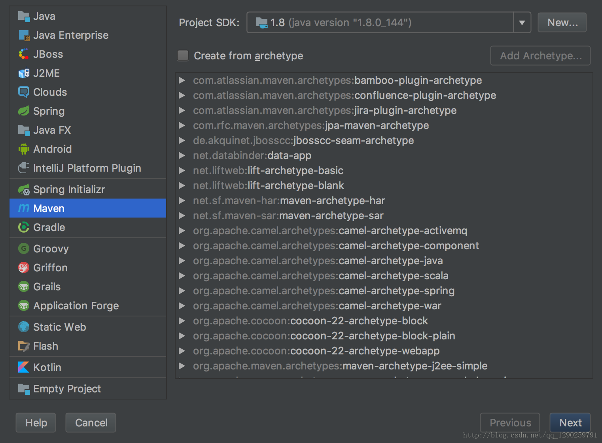This screenshot has width=602, height=443.
Task: Click the Previous button
Action: 510,423
